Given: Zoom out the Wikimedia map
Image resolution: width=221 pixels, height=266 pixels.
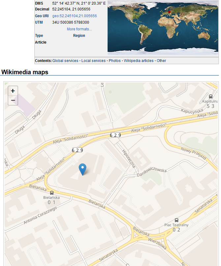Looking at the screenshot, I should [x=13, y=100].
